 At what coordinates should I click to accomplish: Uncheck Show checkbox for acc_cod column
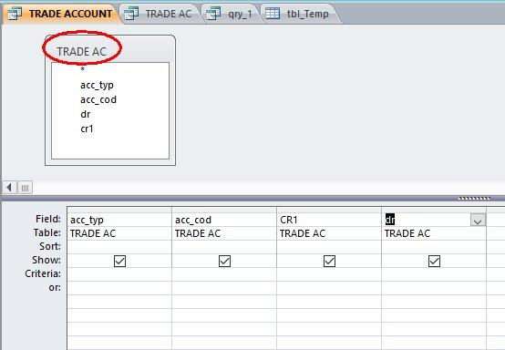[224, 261]
